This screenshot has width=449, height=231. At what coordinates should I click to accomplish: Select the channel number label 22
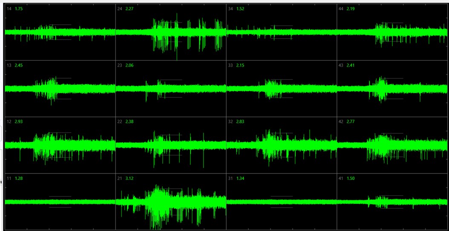click(x=120, y=121)
